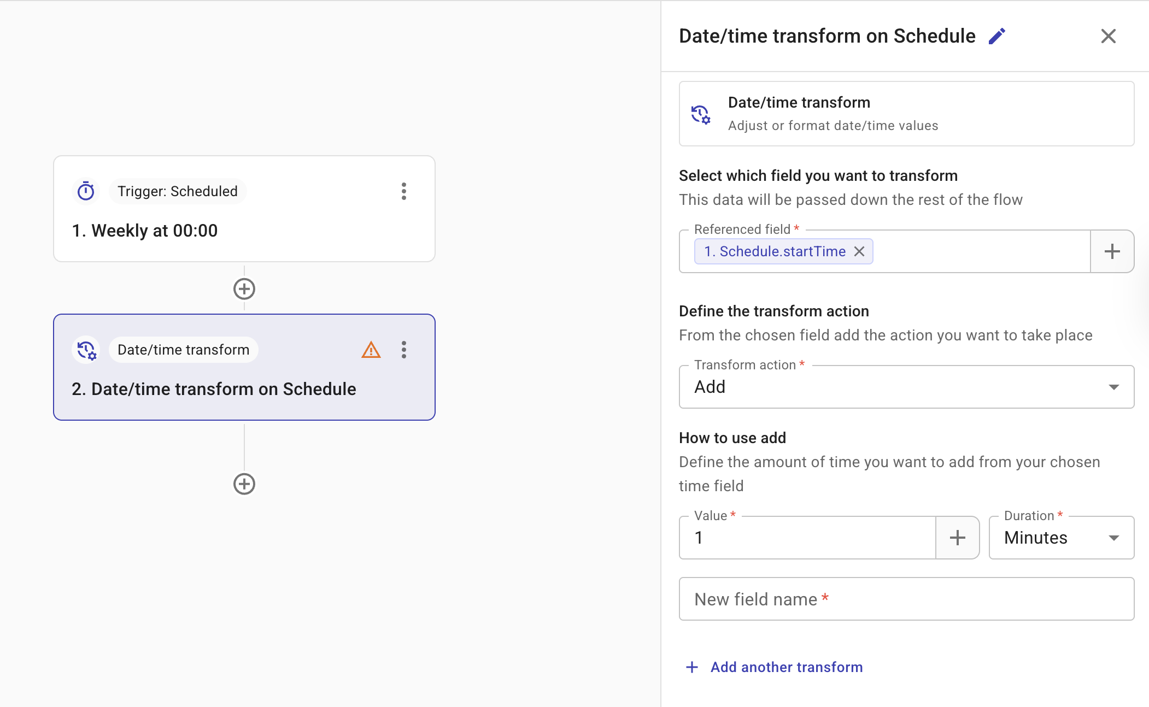Click the Date/time transform node icon
The height and width of the screenshot is (707, 1149).
pos(86,350)
